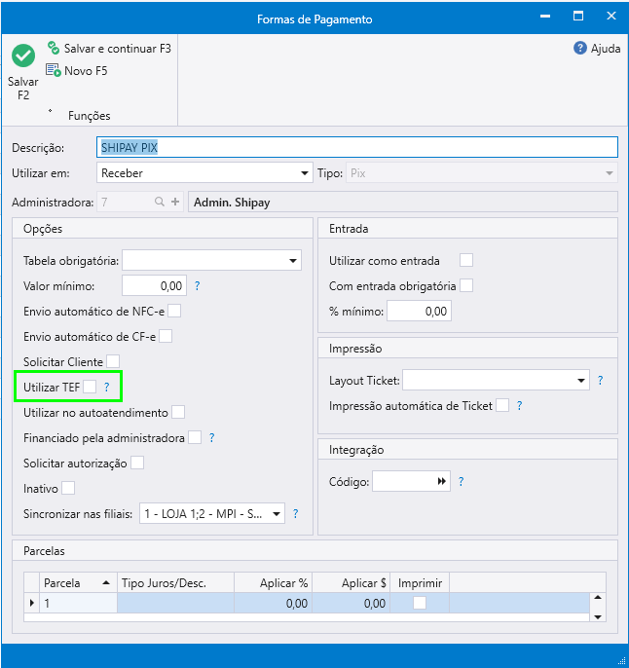Viewport: 629px width, 668px height.
Task: Expand the Tabela obrigatória dropdown
Action: pos(292,261)
